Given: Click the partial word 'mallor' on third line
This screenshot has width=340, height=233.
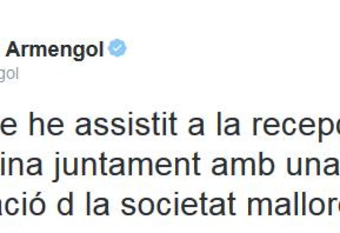Looking at the screenshot, I should 293,204.
